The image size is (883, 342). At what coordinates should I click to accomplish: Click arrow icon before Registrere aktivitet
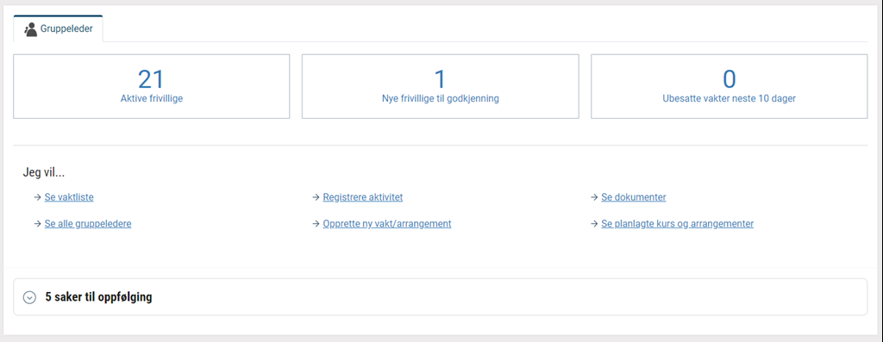tap(316, 197)
